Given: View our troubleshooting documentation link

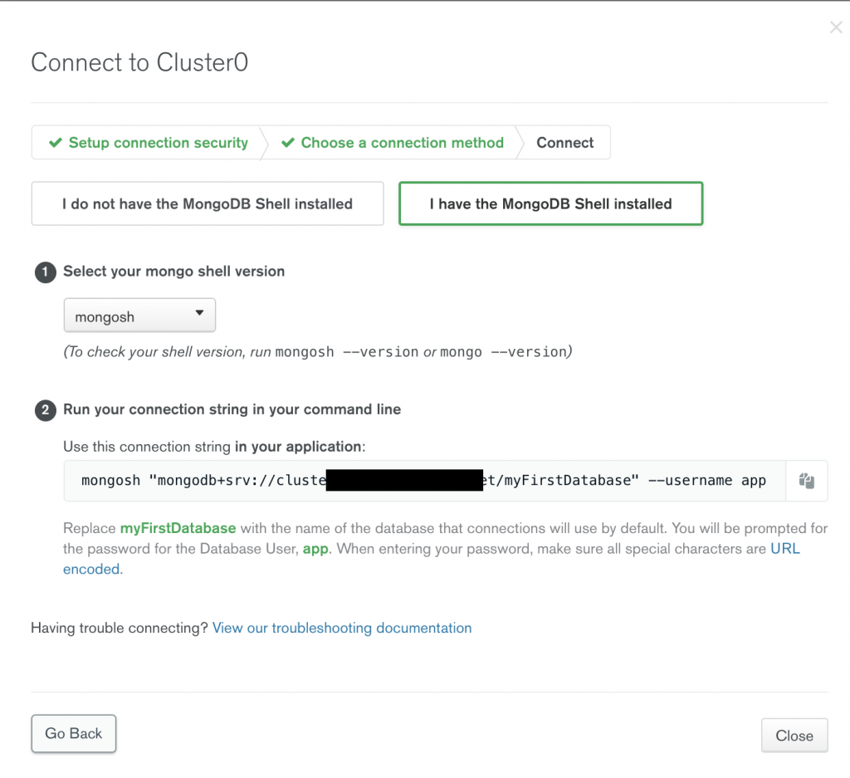Looking at the screenshot, I should coord(342,628).
